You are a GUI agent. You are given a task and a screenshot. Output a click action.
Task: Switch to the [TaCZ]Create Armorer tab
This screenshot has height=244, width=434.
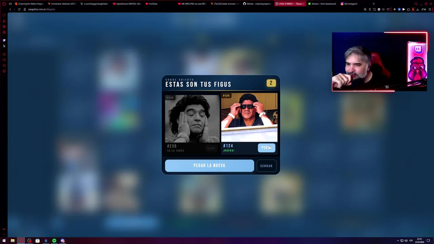[x=225, y=4]
